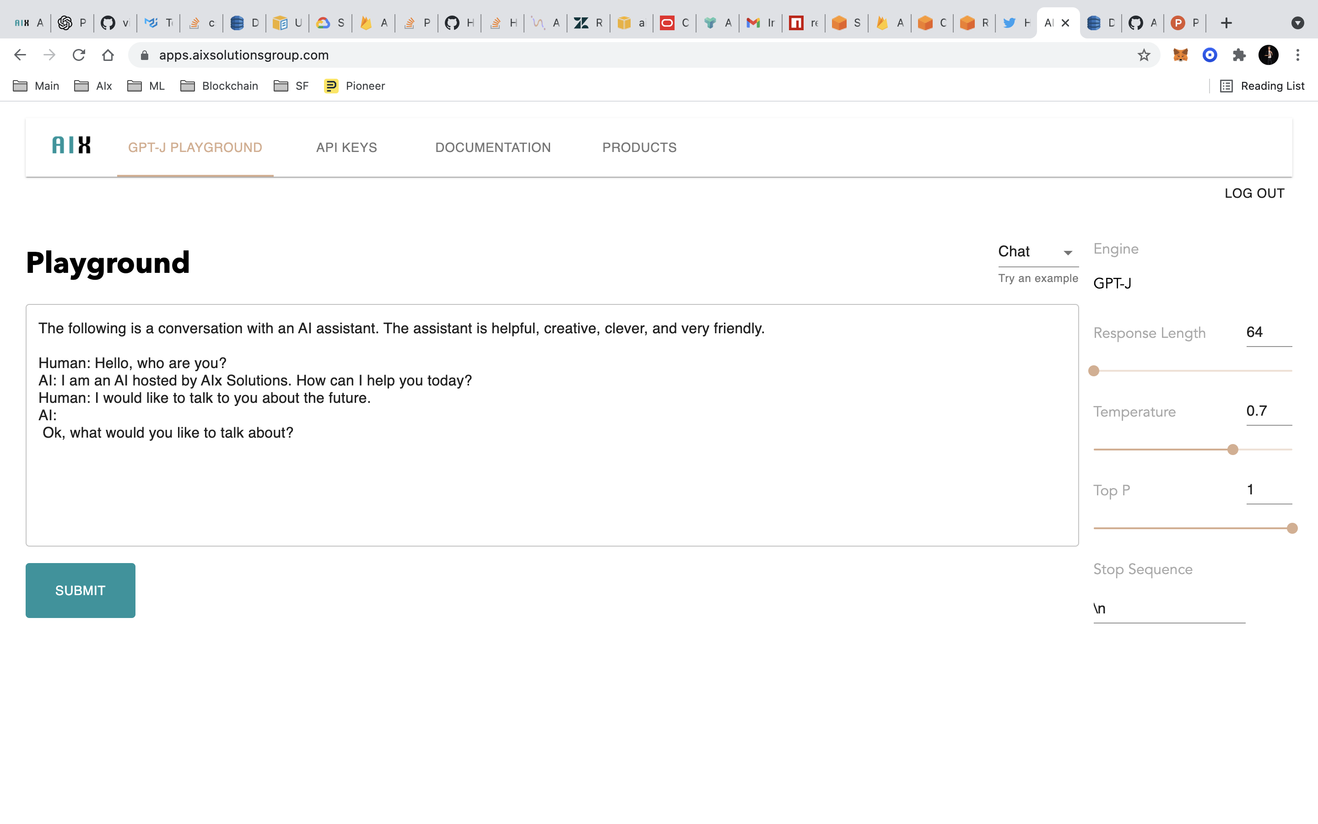
Task: Open the Reading List panel
Action: [x=1262, y=86]
